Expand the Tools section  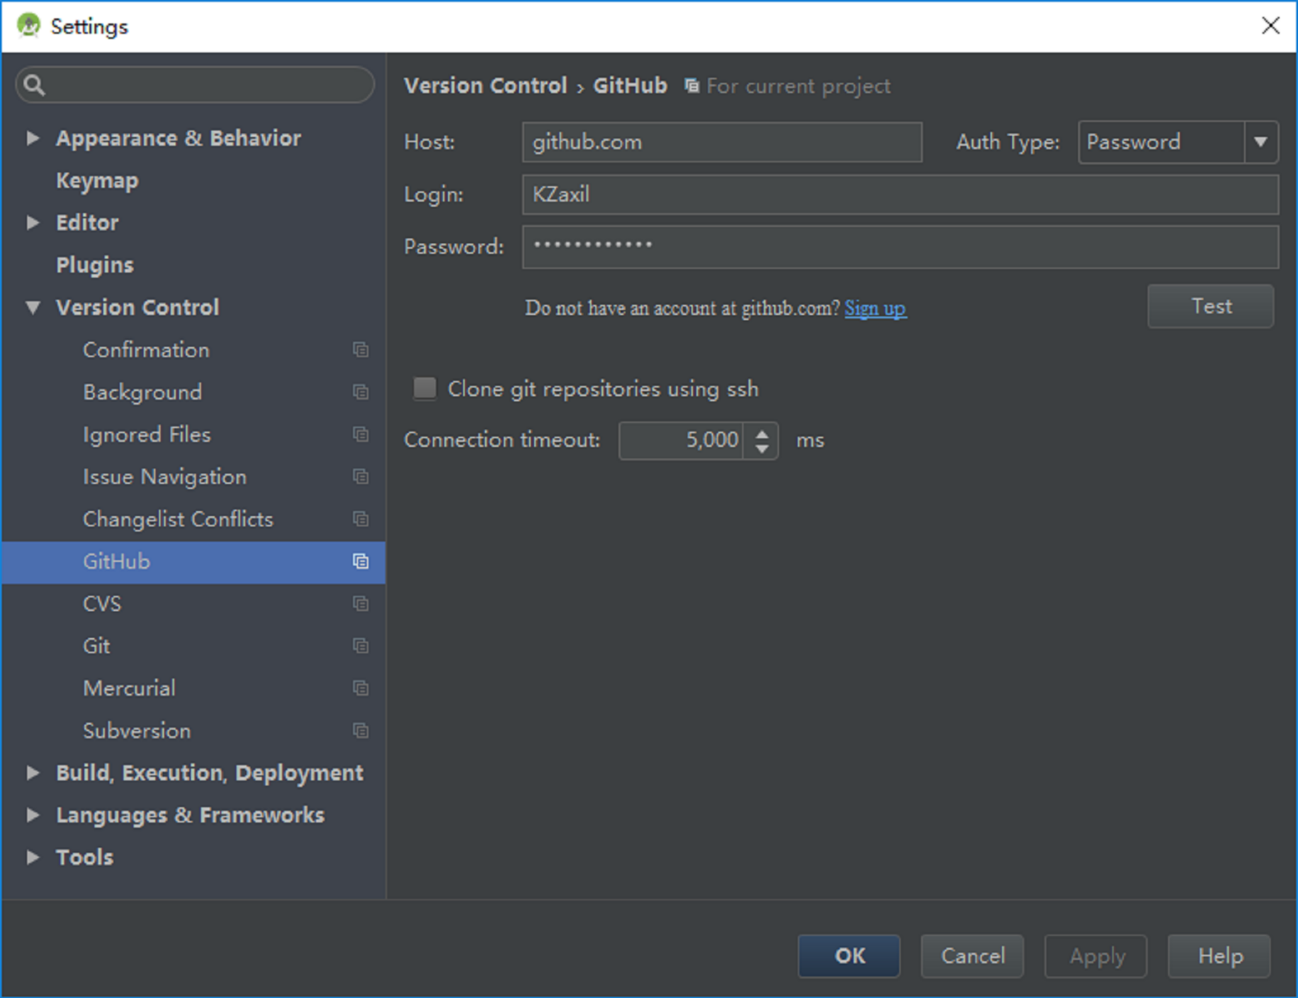click(x=32, y=857)
